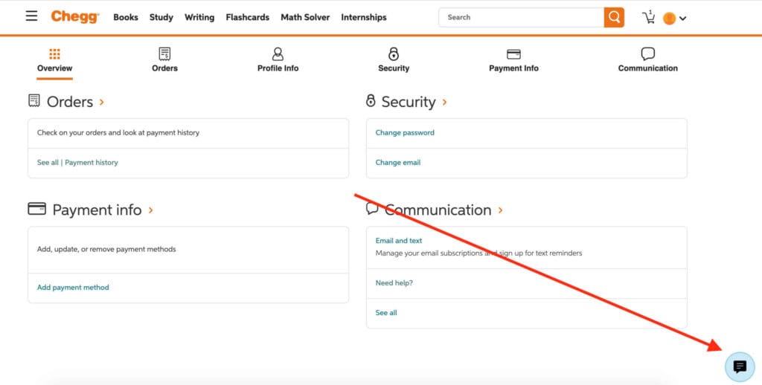
Task: Click receipt icon beside Orders heading
Action: [x=34, y=100]
